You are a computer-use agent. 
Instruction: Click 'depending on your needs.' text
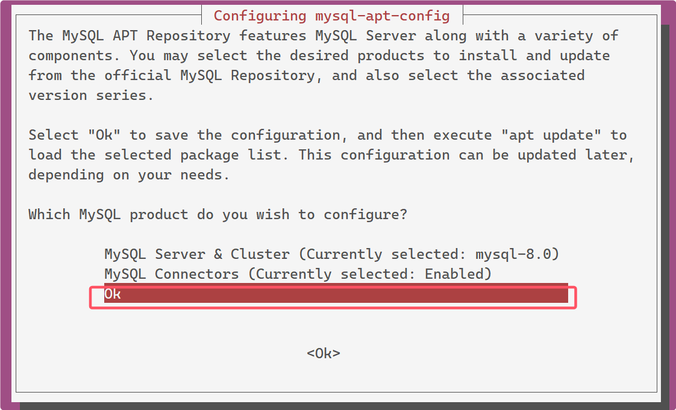[x=129, y=175]
